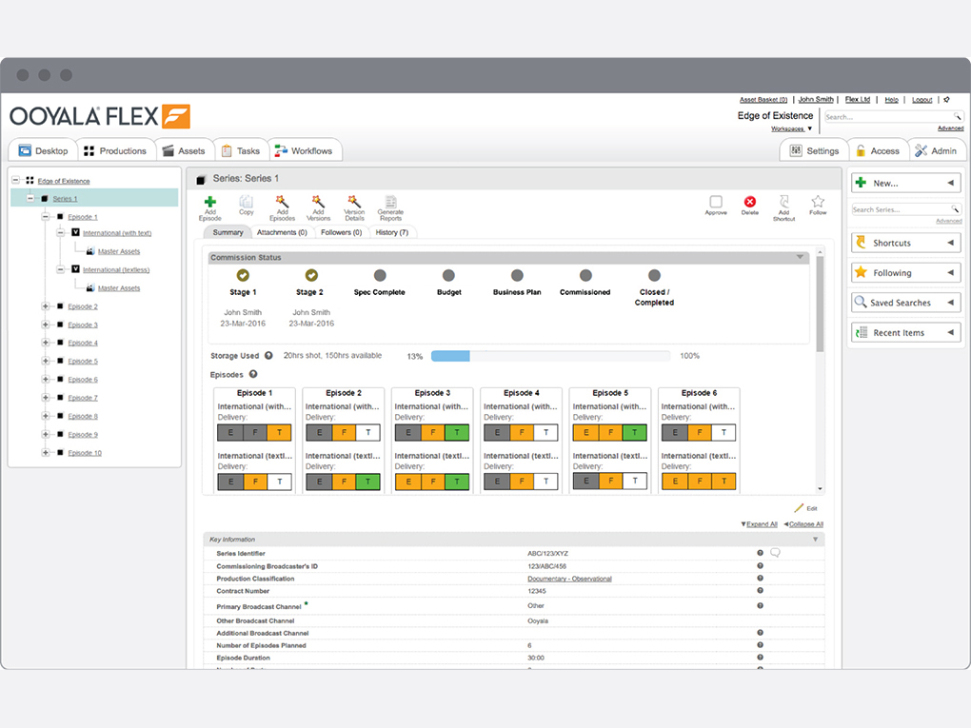Image resolution: width=971 pixels, height=728 pixels.
Task: Click the Add Versions wand icon
Action: click(x=318, y=202)
